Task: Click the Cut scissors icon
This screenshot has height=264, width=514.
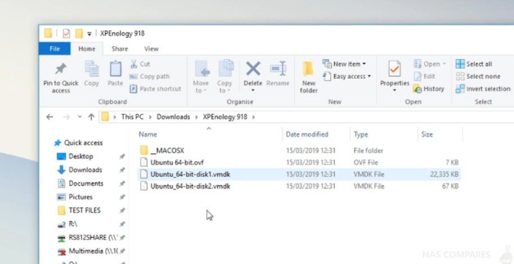Action: pyautogui.click(x=133, y=64)
